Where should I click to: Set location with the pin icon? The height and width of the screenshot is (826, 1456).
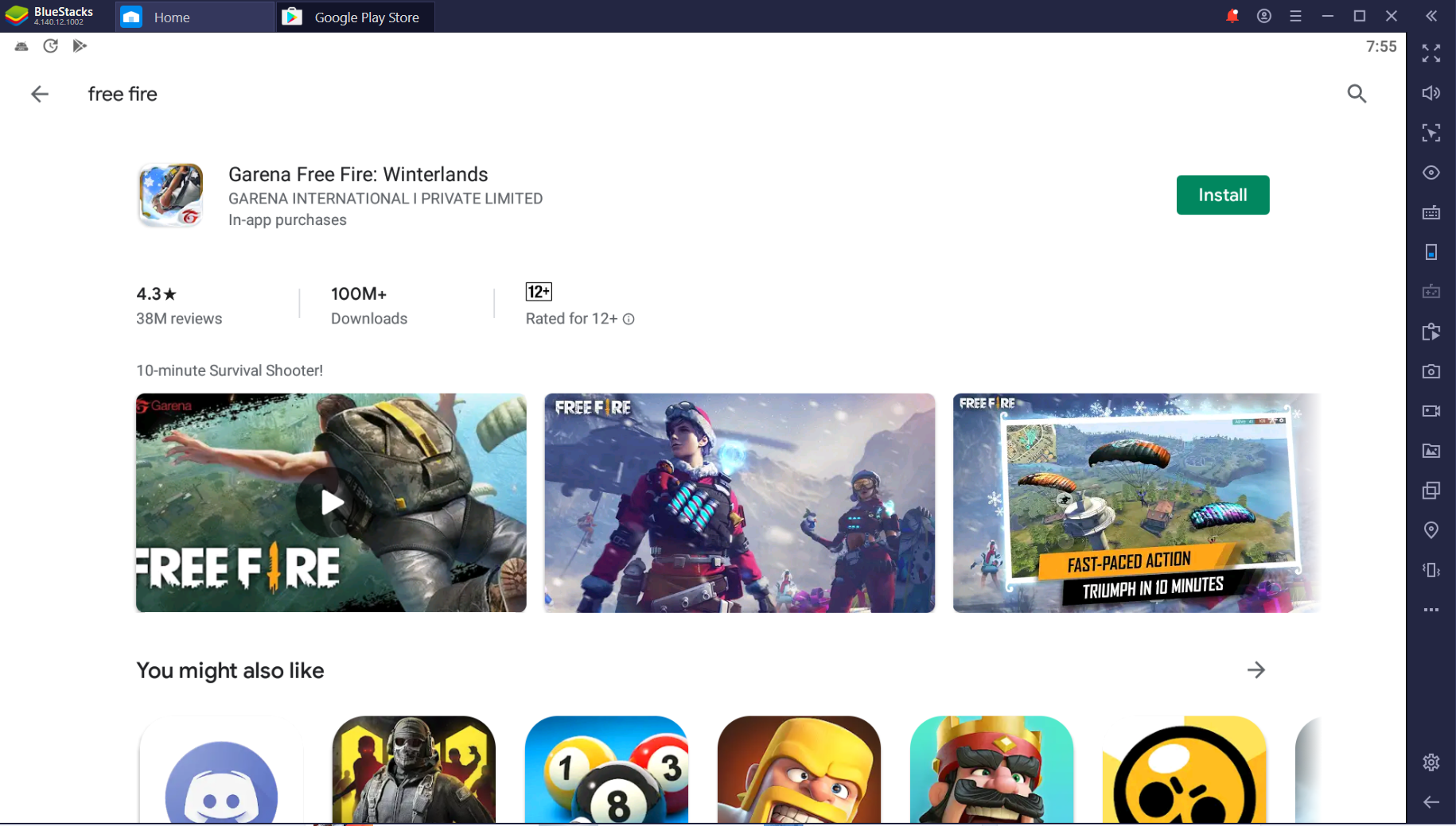coord(1431,530)
